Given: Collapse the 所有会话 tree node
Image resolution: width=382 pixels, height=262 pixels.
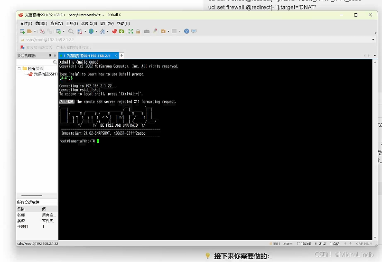Looking at the screenshot, I should pos(19,69).
